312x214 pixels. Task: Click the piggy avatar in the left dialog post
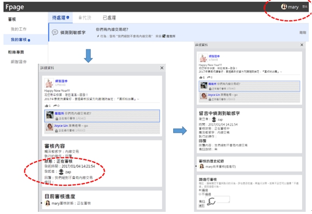(x=49, y=83)
